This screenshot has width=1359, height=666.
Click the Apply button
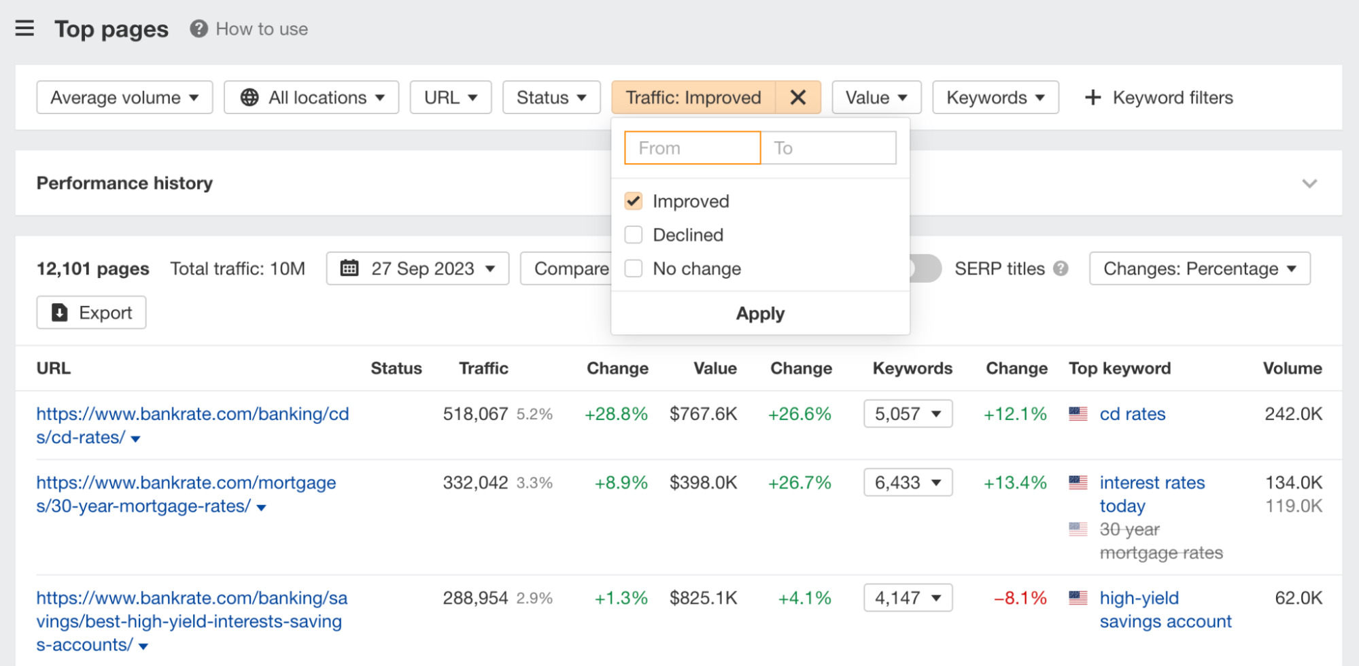click(x=760, y=313)
